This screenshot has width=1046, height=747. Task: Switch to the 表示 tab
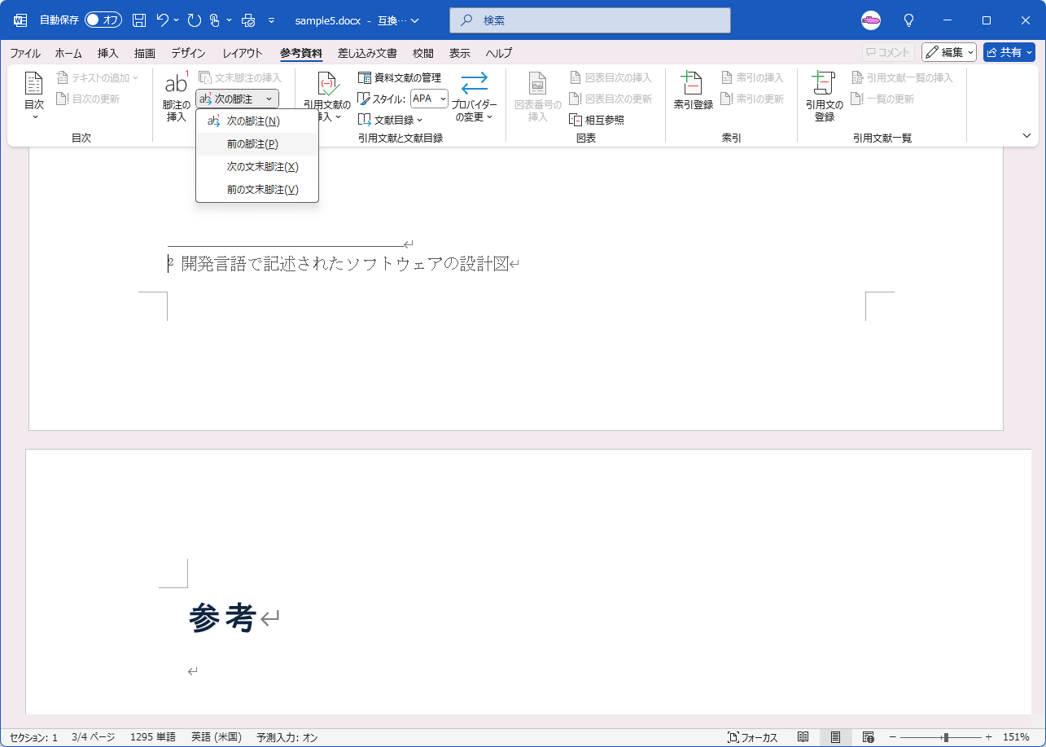[x=460, y=53]
